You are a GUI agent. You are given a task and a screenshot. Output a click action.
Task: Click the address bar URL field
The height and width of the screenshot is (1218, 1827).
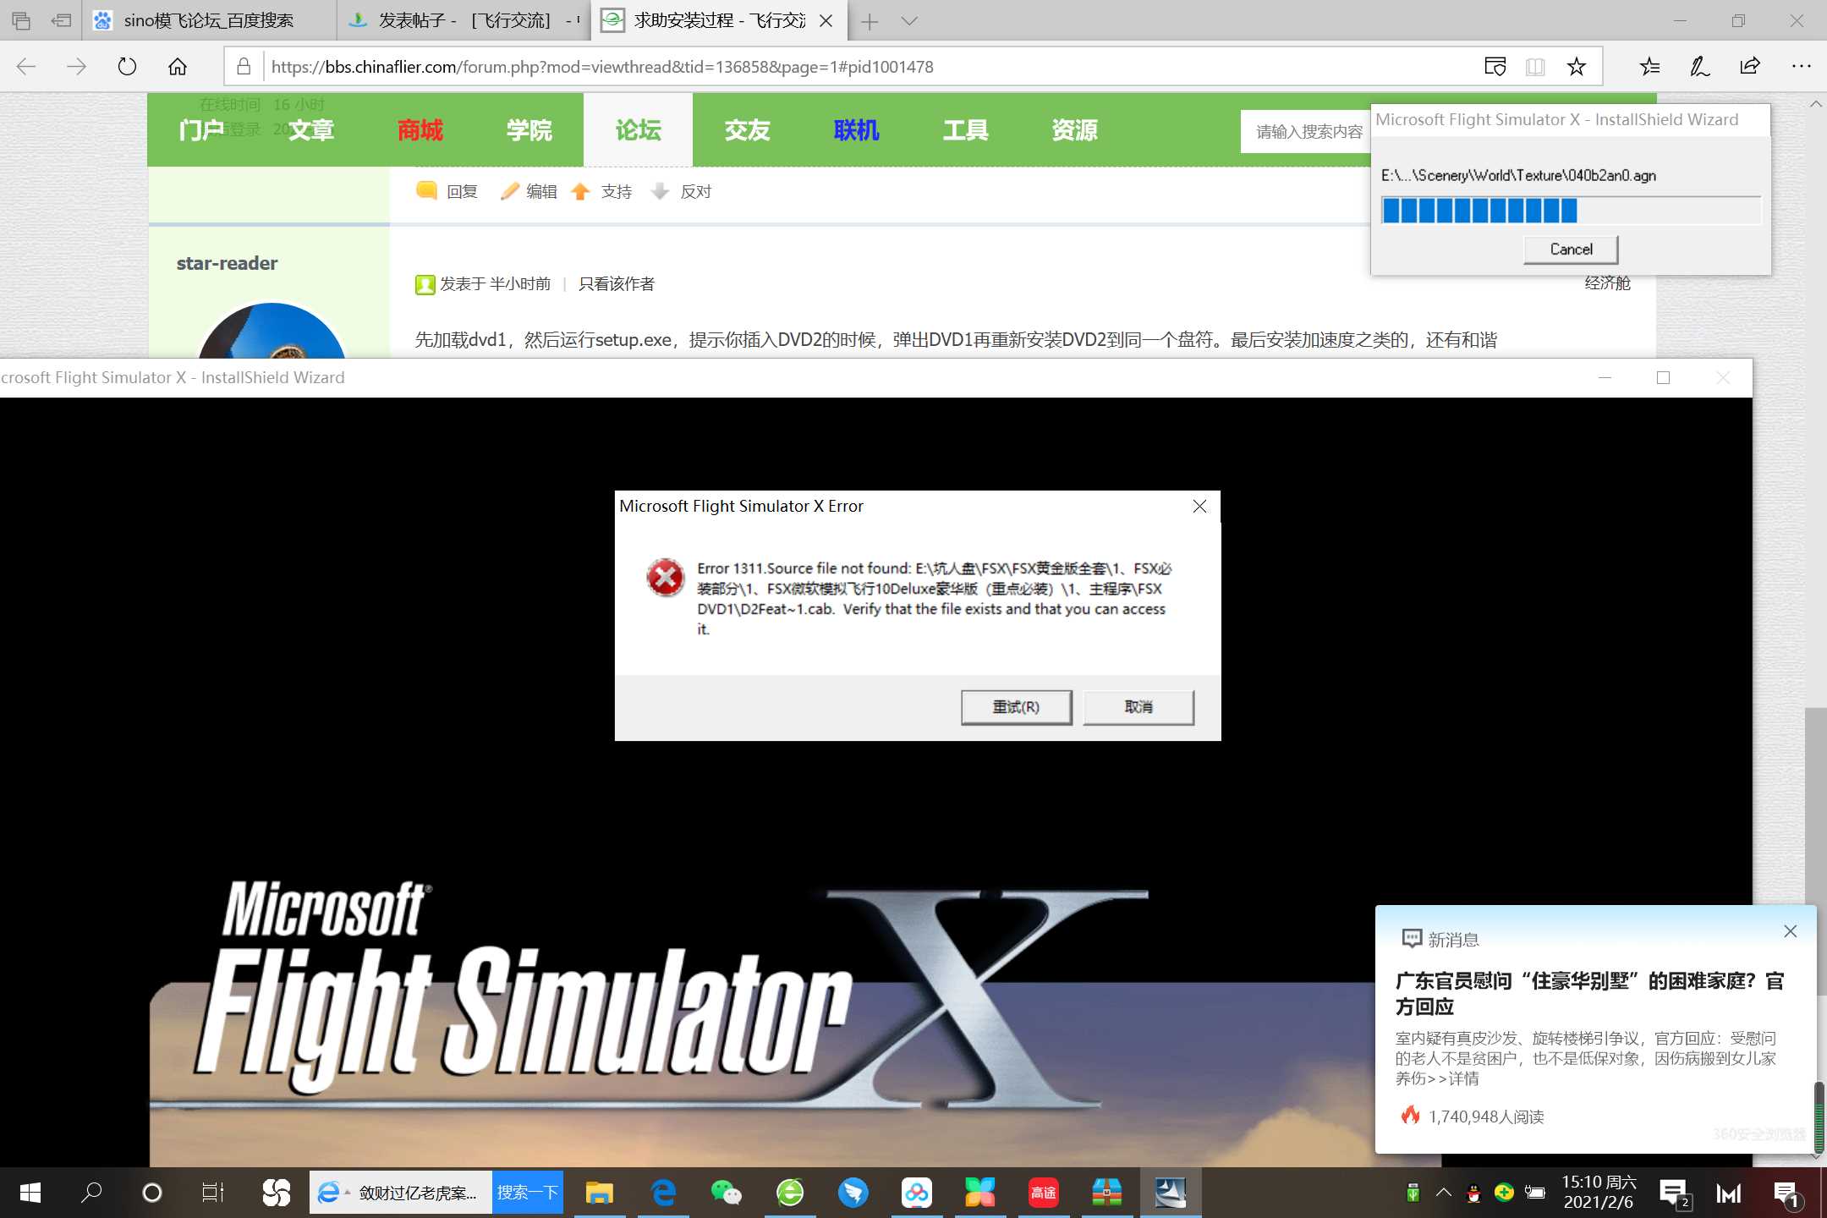[x=871, y=67]
